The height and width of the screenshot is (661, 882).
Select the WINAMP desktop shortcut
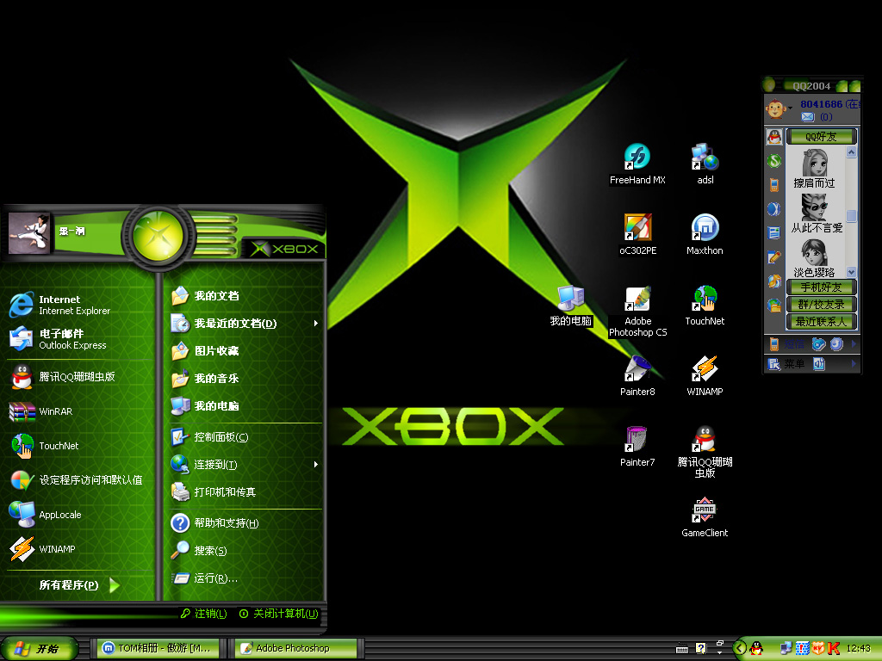(x=705, y=375)
